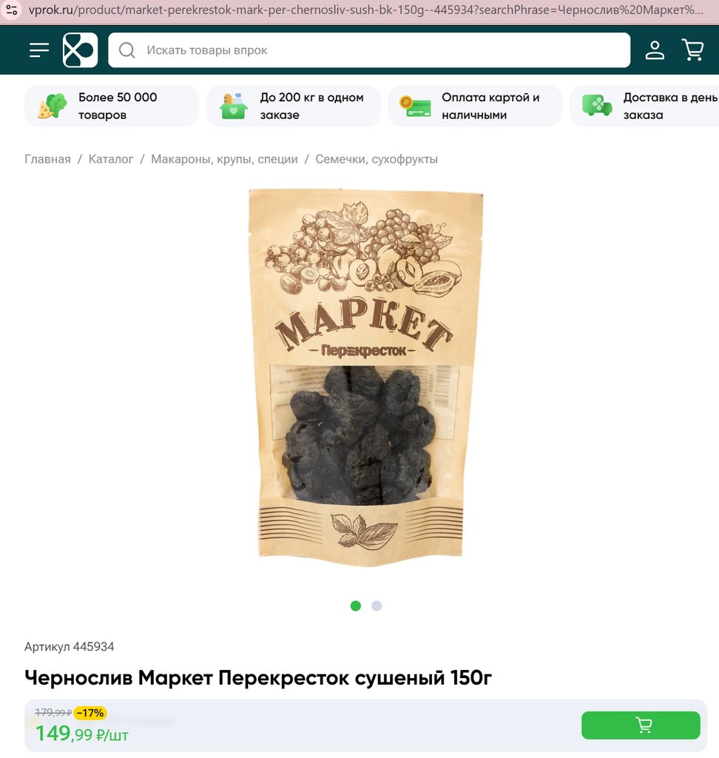Click the Vprok clover logo
The image size is (719, 758).
coord(80,50)
